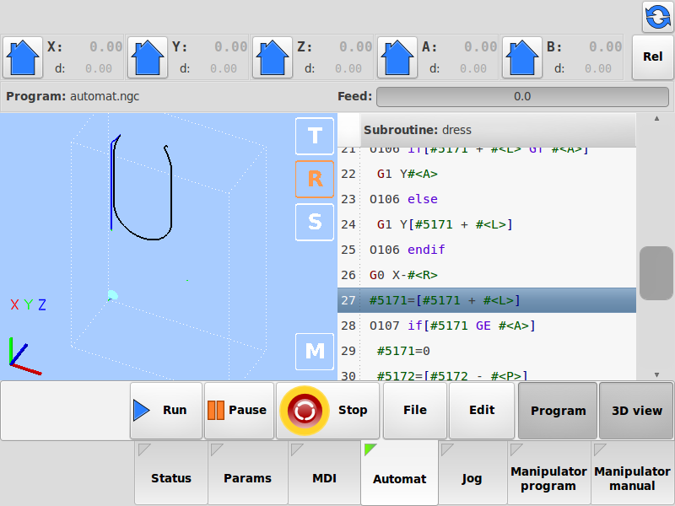The image size is (675, 506).
Task: Click the Z axis position value
Action: point(355,46)
